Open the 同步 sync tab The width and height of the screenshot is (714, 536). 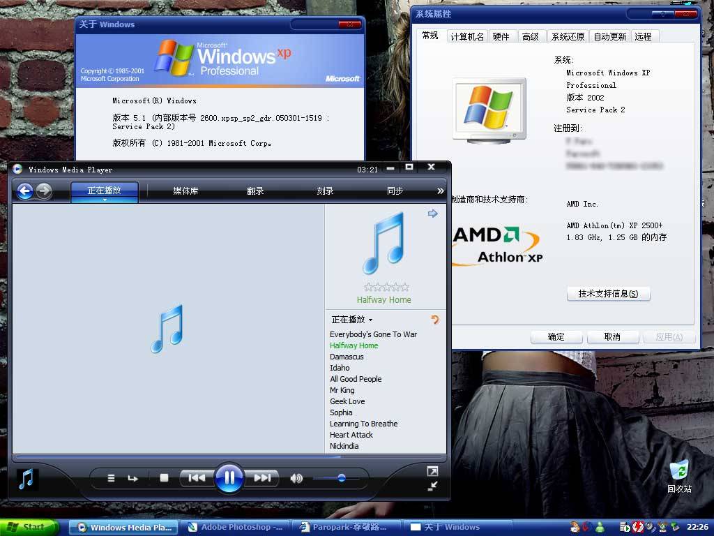click(x=395, y=191)
